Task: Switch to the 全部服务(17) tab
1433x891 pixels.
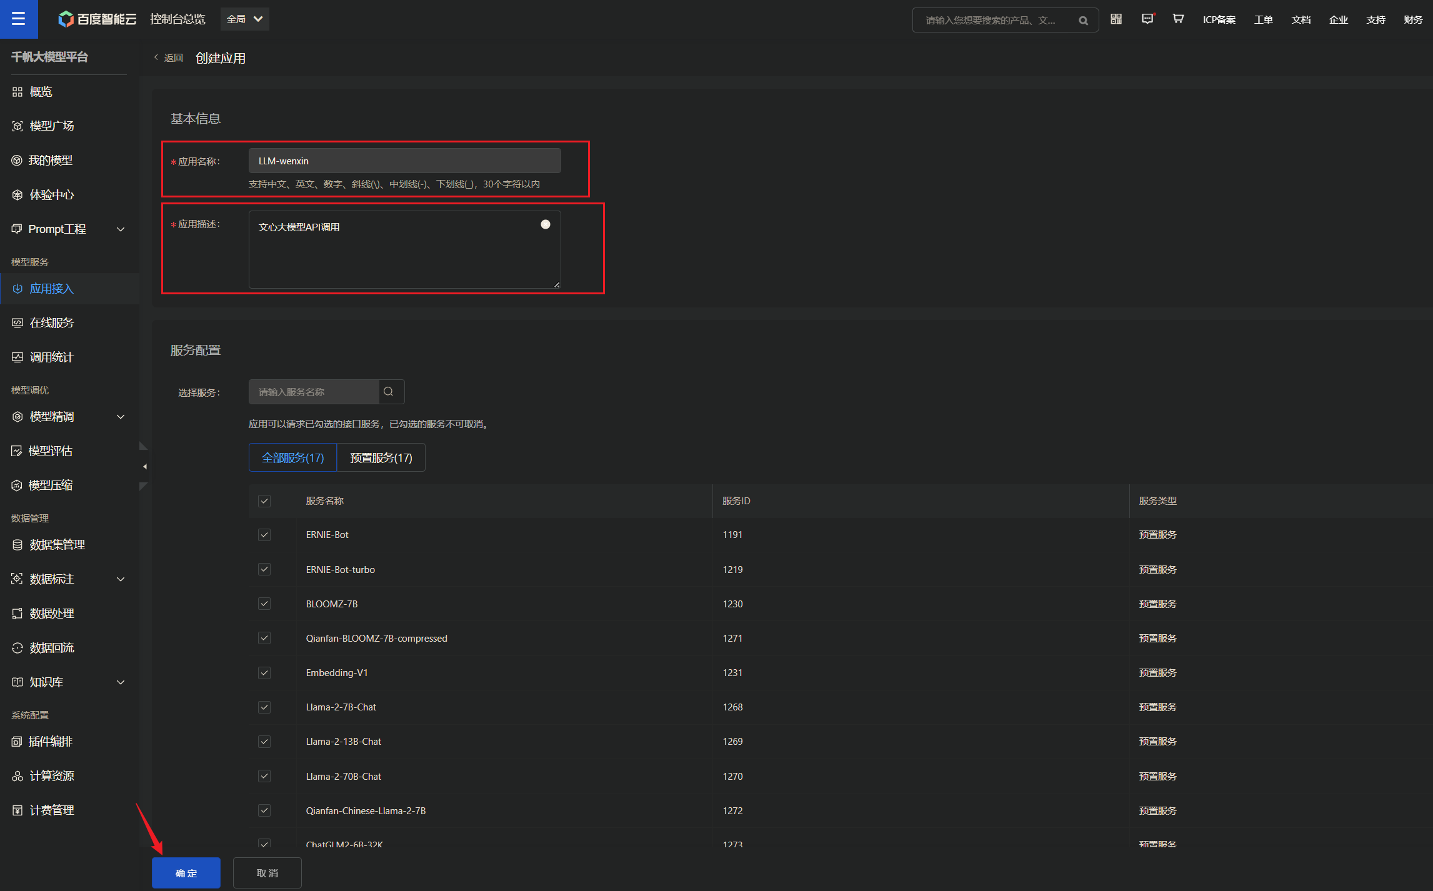Action: pos(292,457)
